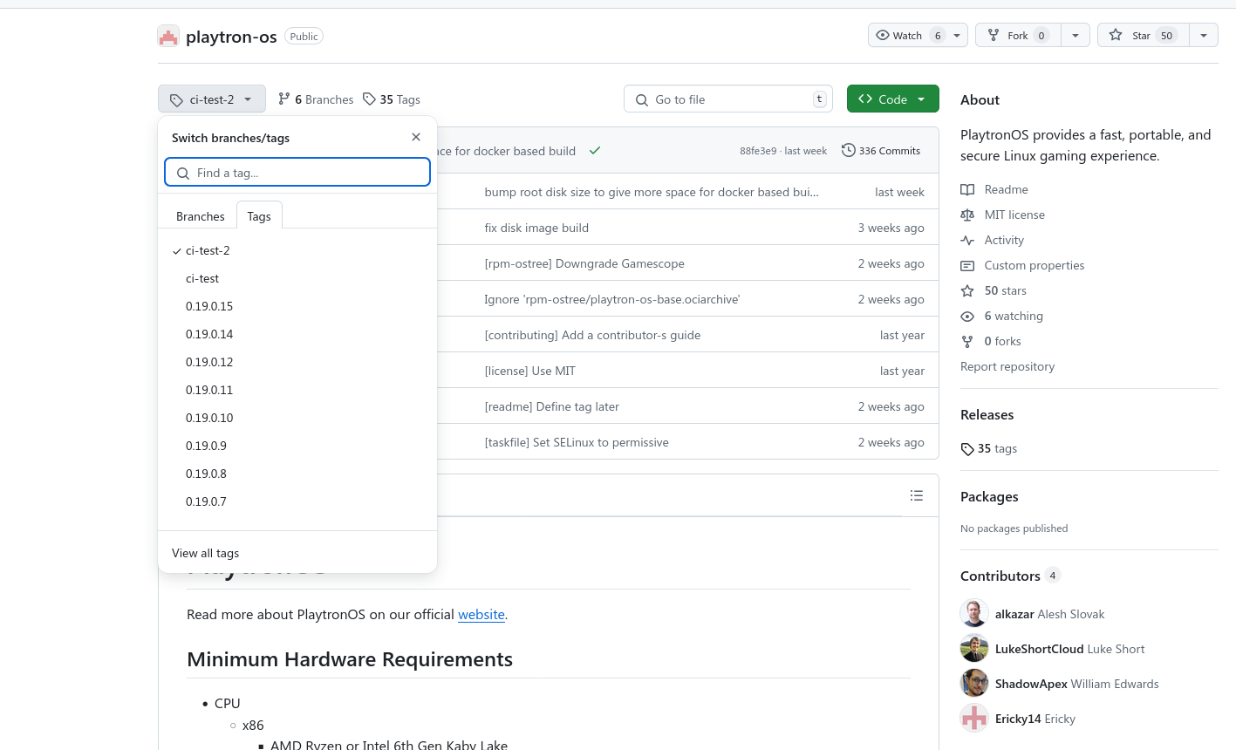
Task: Click the branch icon next to 6 Branches
Action: point(283,99)
